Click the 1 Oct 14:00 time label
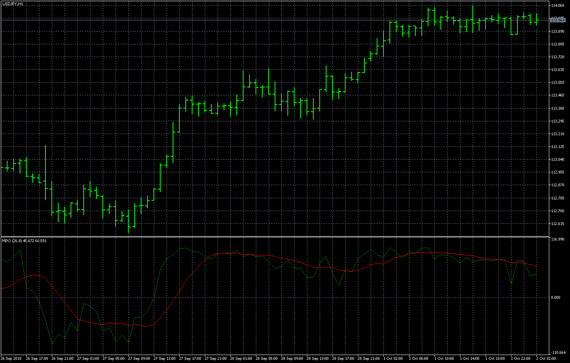This screenshot has height=363, width=570. click(x=470, y=359)
